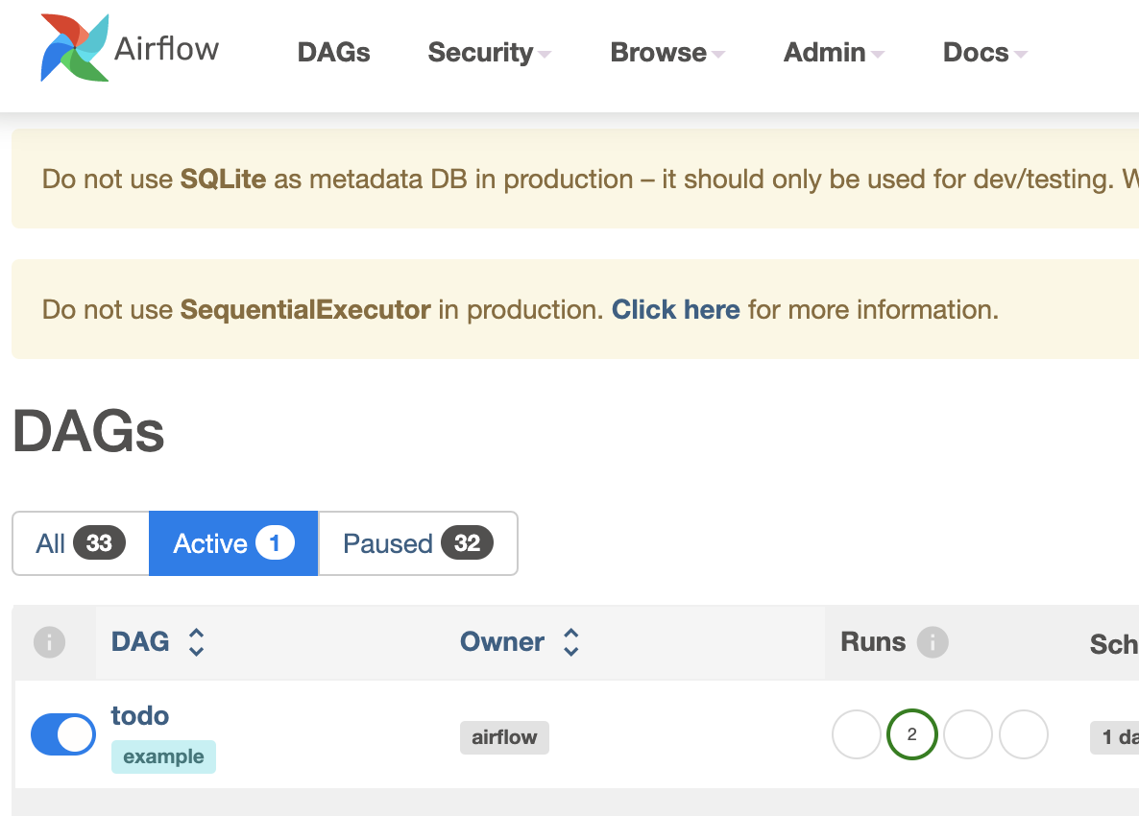The image size is (1139, 816).
Task: Filter by the example tag
Action: (x=163, y=756)
